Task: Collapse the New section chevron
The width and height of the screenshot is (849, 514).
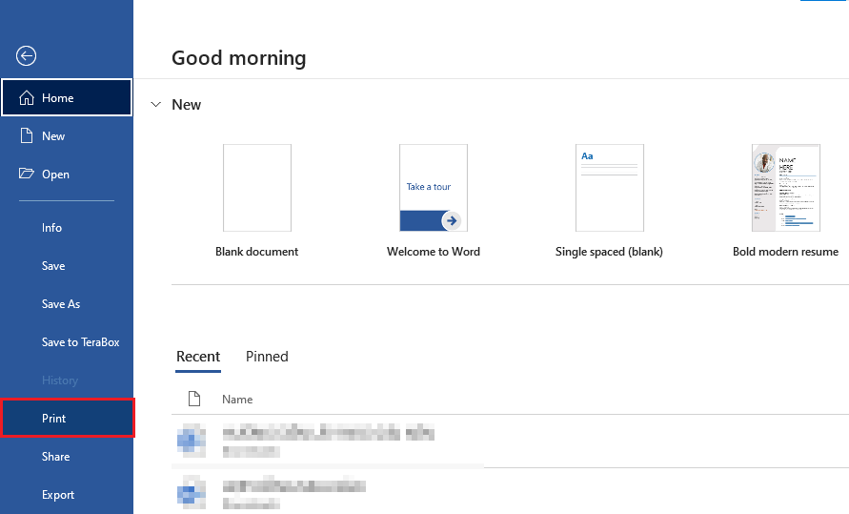Action: [156, 105]
